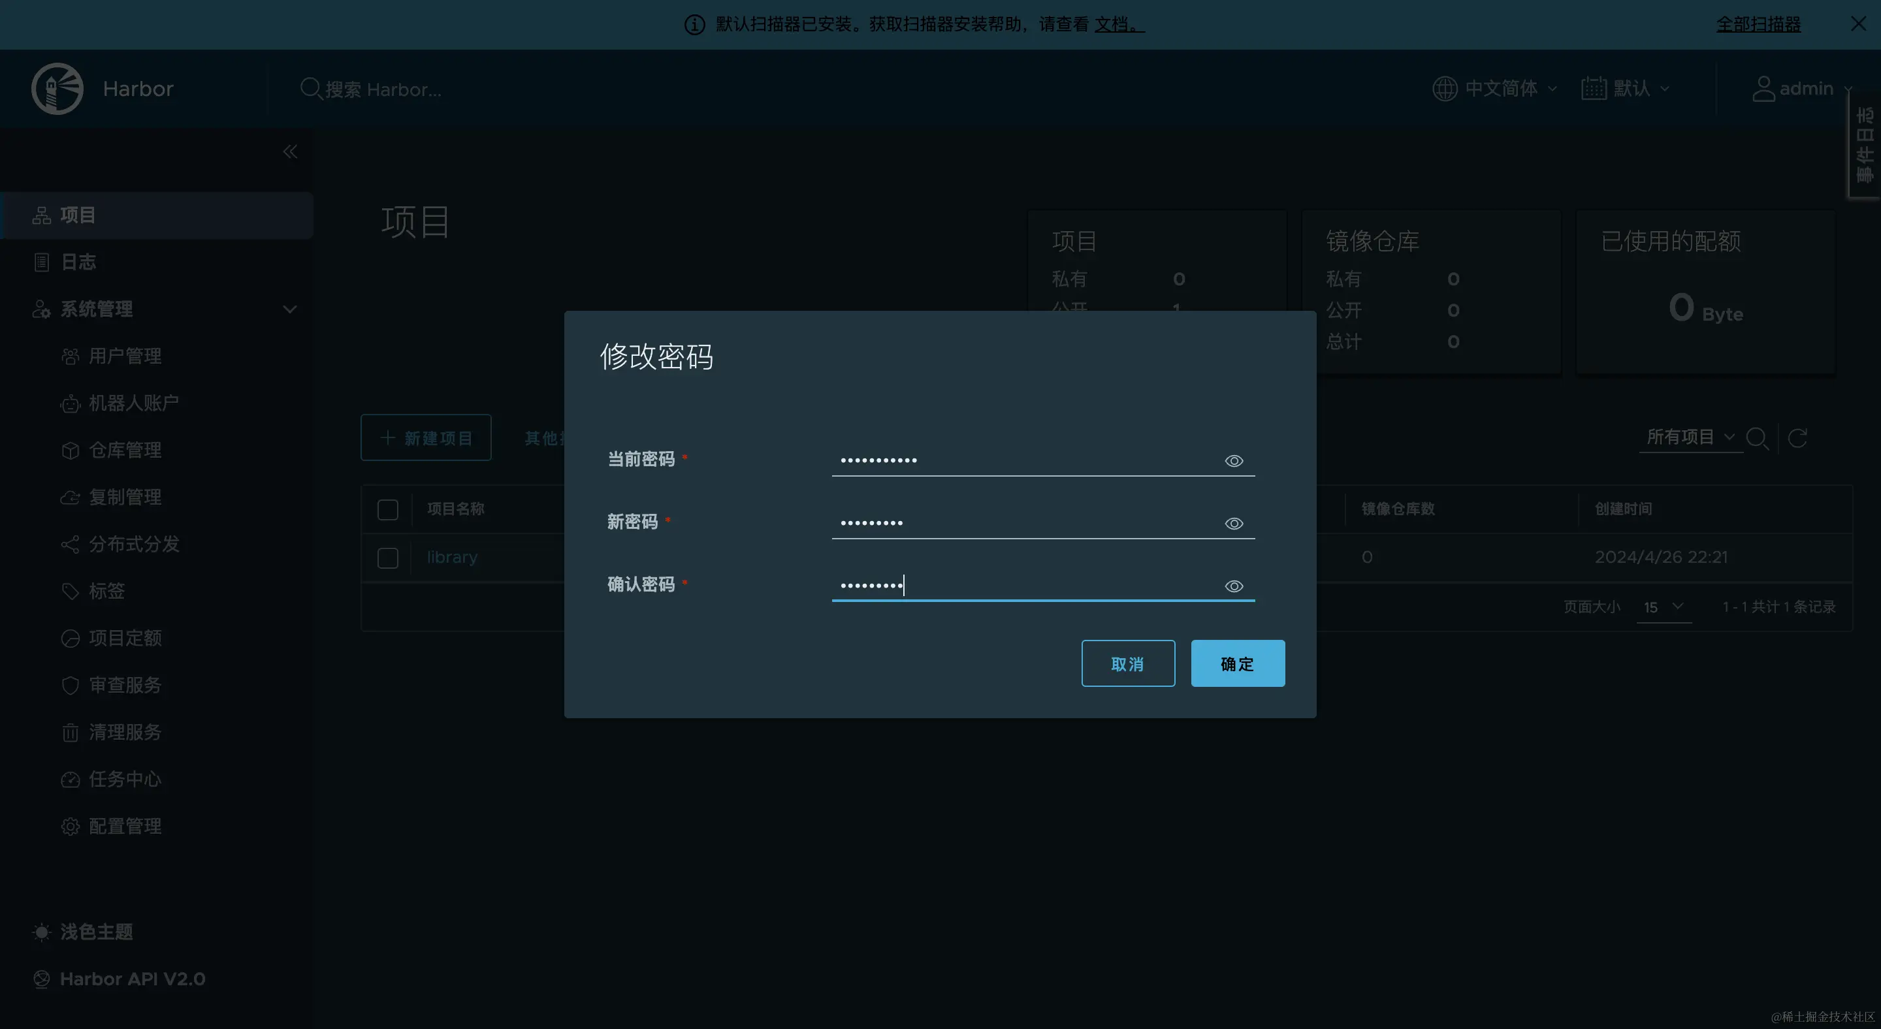1881x1029 pixels.
Task: Select the 机器人账户 sidebar icon
Action: tap(70, 403)
